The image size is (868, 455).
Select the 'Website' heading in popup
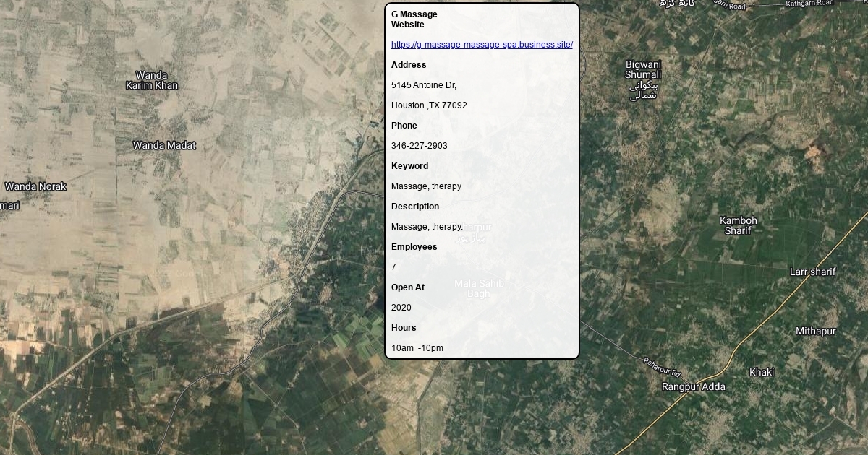[408, 25]
